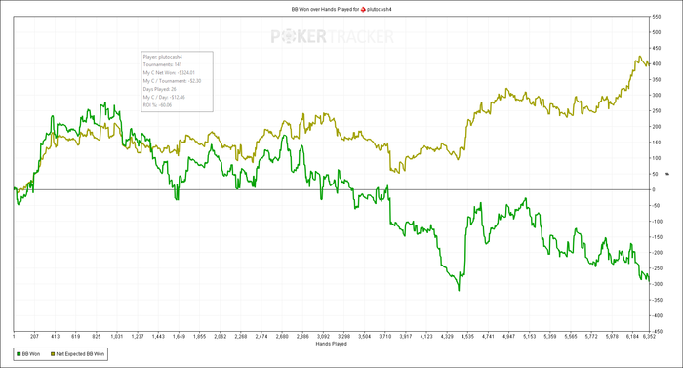683x368 pixels.
Task: Click x-axis label "2,680"
Action: [282, 336]
